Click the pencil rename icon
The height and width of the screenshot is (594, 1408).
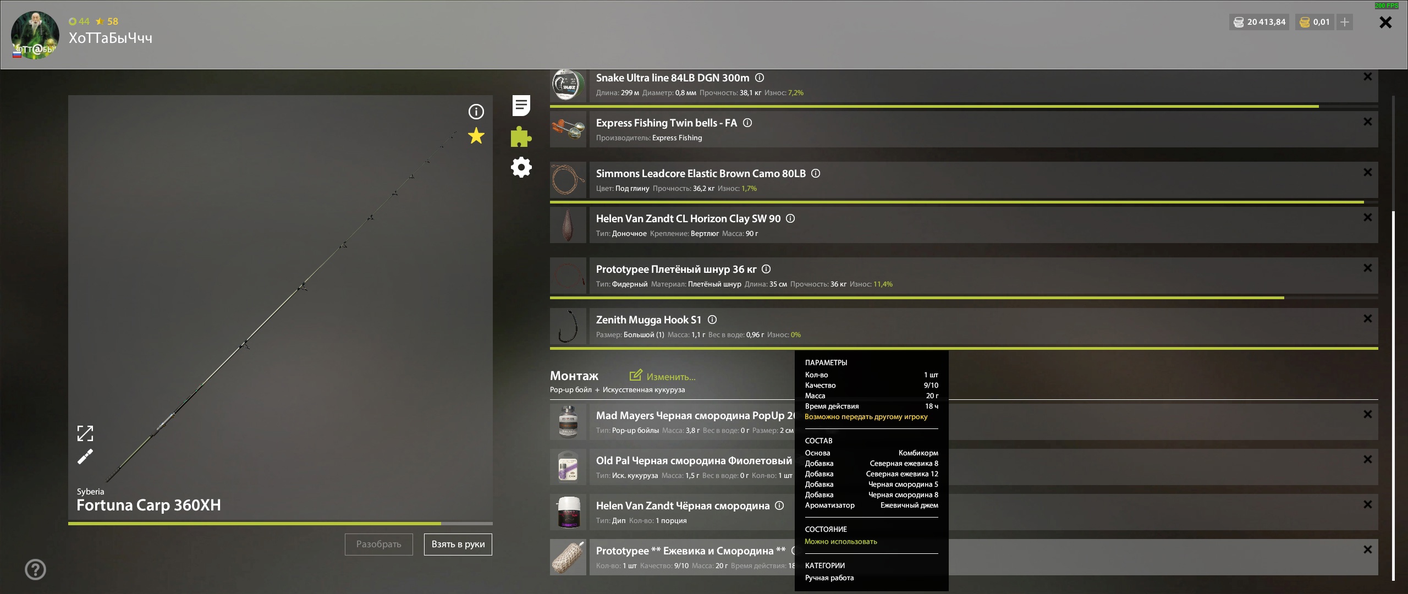tap(85, 457)
